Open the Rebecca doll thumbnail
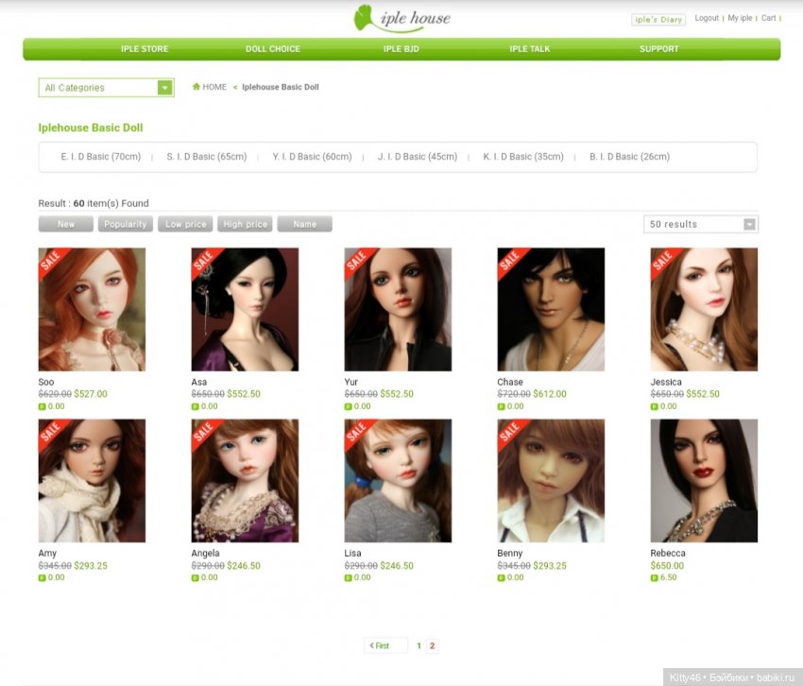The image size is (803, 686). click(x=703, y=481)
